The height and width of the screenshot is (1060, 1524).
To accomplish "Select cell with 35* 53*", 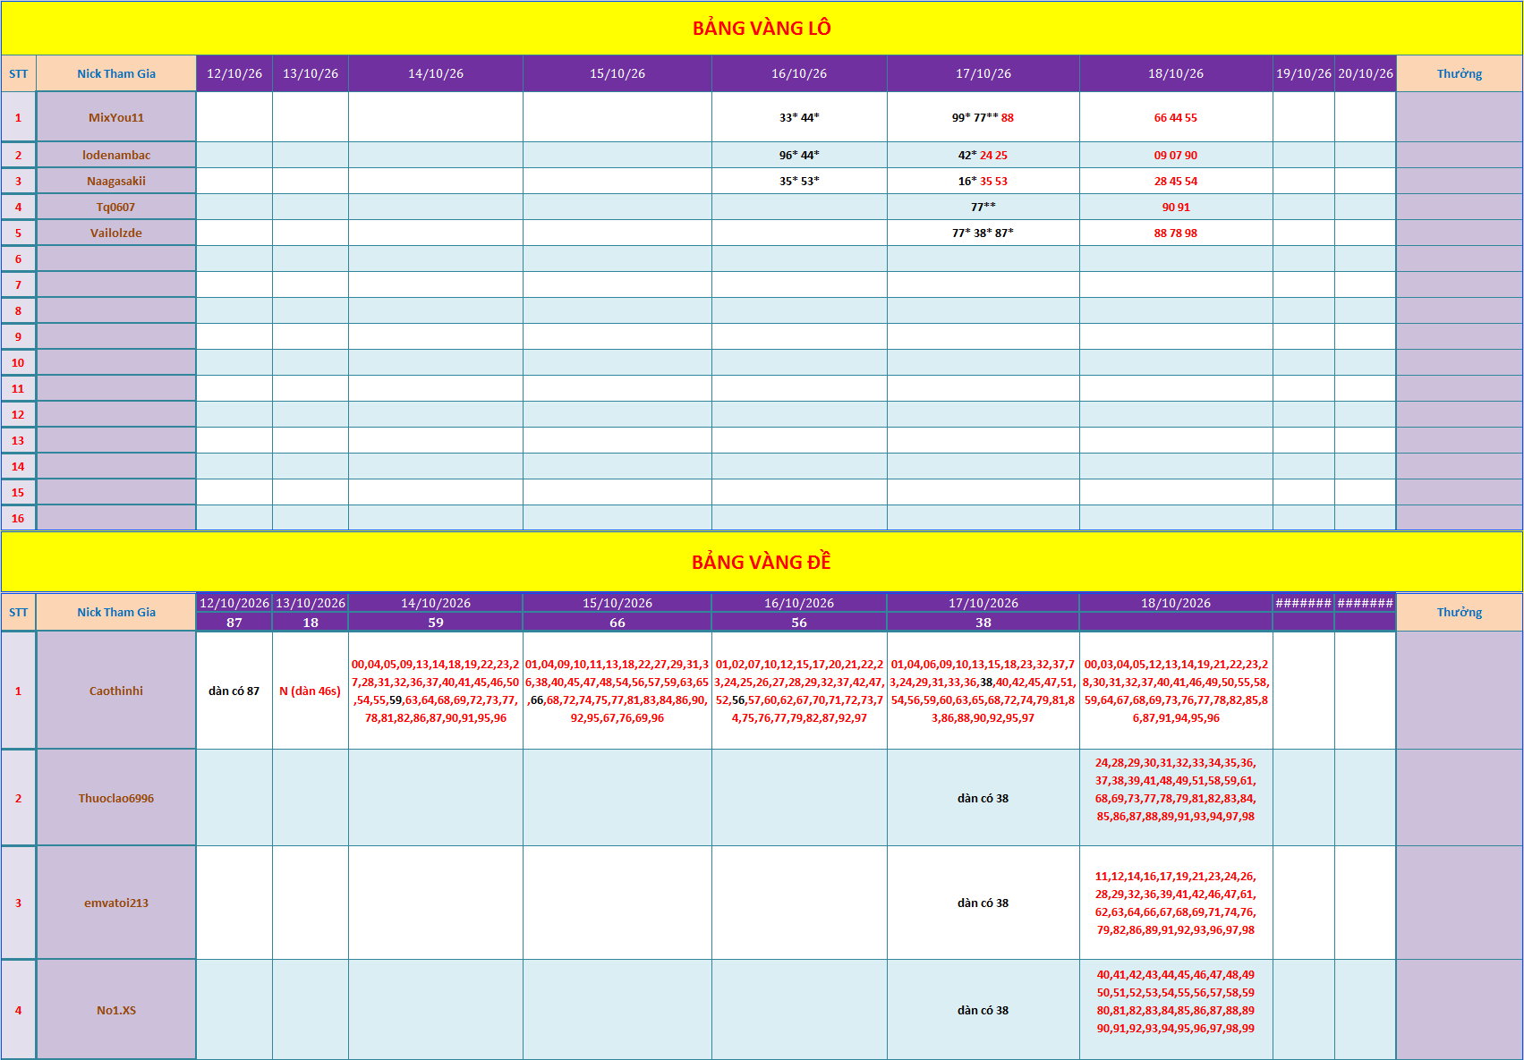I will (799, 181).
